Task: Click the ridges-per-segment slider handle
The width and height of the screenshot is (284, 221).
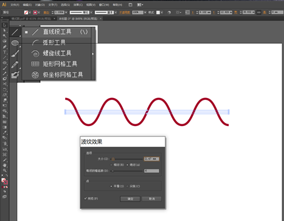Action: pyautogui.click(x=113, y=171)
